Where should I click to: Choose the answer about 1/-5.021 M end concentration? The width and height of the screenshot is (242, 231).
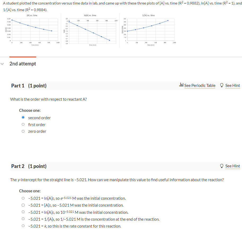(23, 219)
